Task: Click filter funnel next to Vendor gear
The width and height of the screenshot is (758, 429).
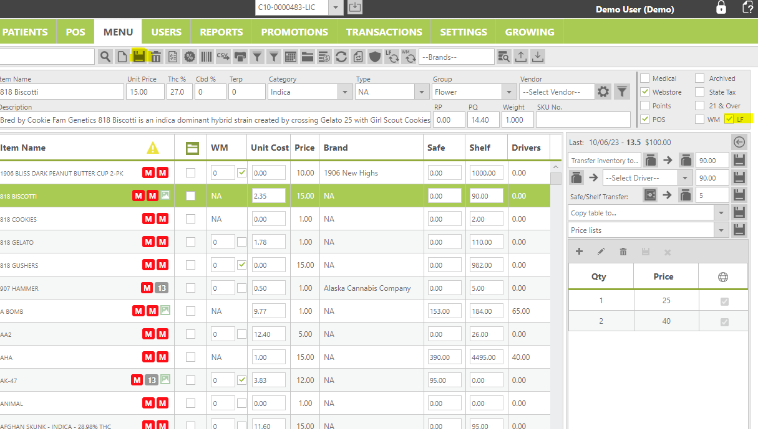Action: click(622, 92)
